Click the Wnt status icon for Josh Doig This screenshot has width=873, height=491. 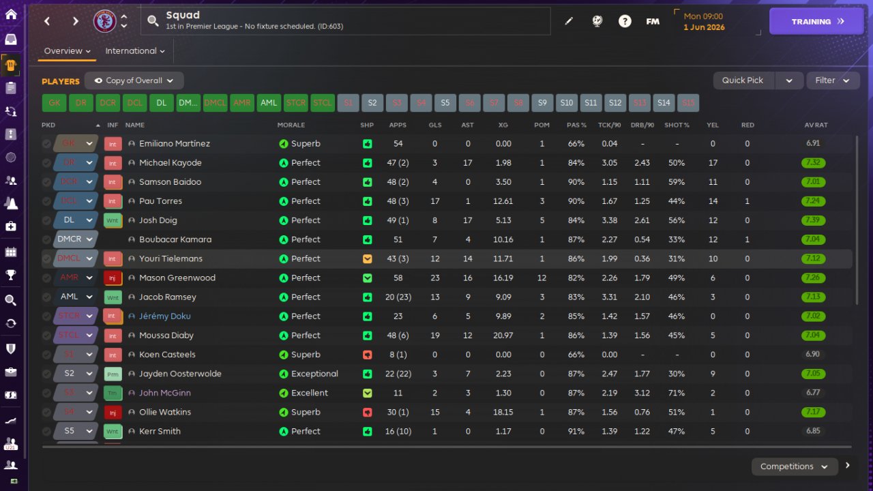point(113,220)
